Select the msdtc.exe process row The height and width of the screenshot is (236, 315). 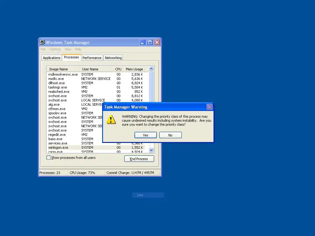96,79
